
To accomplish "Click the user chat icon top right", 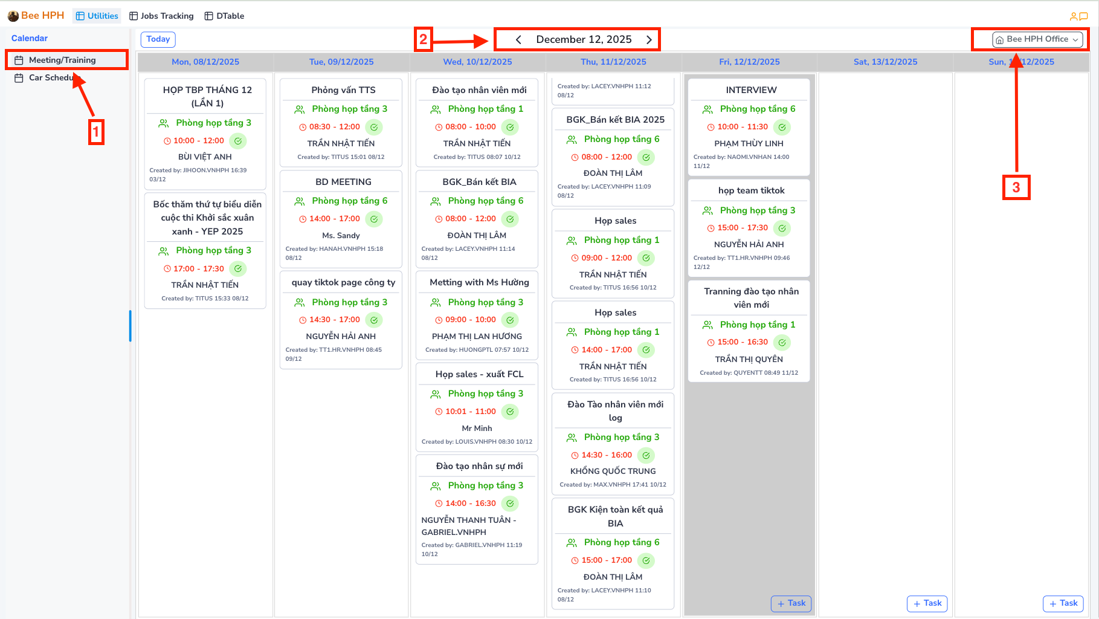I will tap(1078, 16).
